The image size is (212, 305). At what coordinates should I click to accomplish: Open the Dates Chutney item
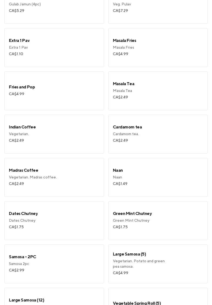[54, 221]
